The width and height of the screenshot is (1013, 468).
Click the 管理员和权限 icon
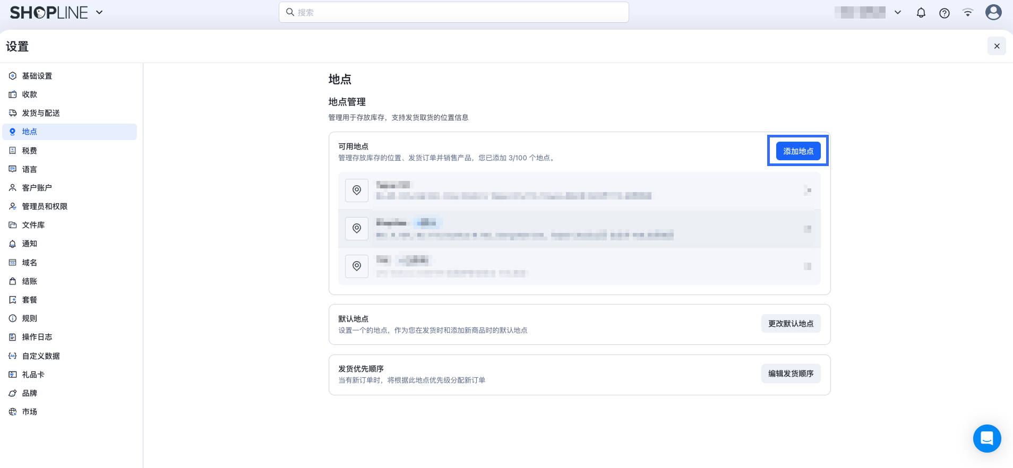(13, 206)
